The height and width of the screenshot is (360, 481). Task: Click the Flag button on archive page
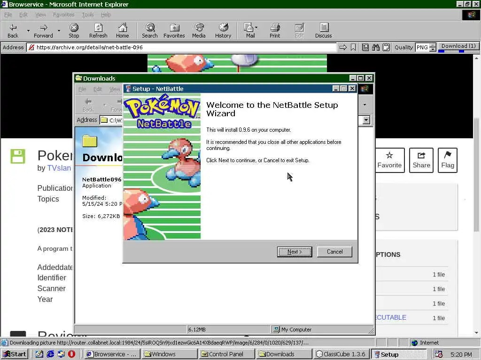click(x=448, y=160)
